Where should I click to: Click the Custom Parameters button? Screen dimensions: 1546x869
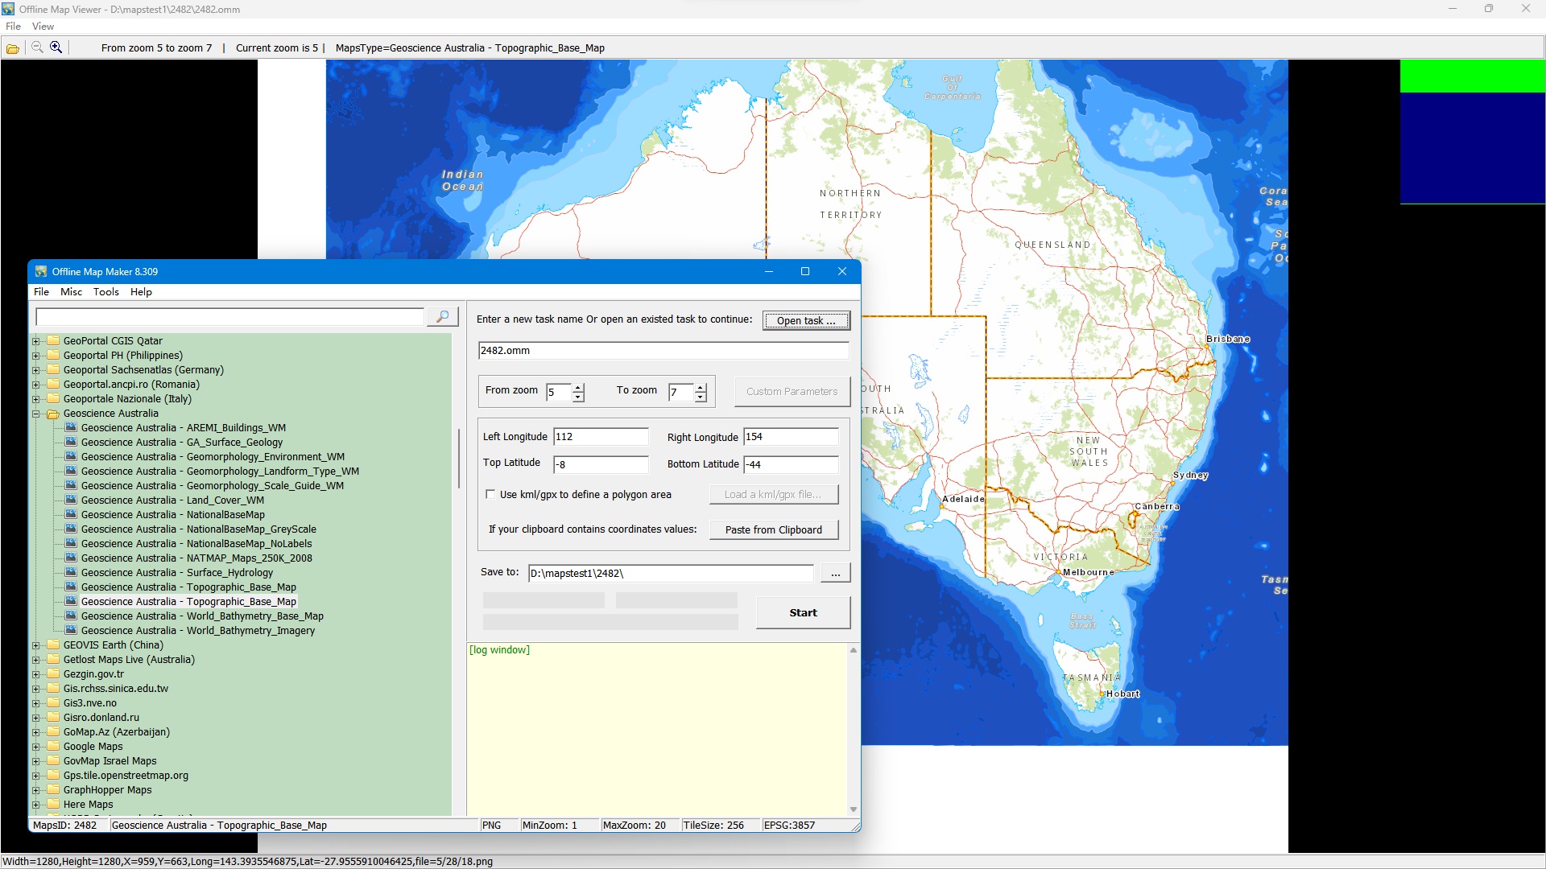[792, 392]
